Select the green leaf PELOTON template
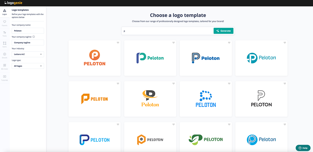Screen dimensions: 313x152 (206, 137)
